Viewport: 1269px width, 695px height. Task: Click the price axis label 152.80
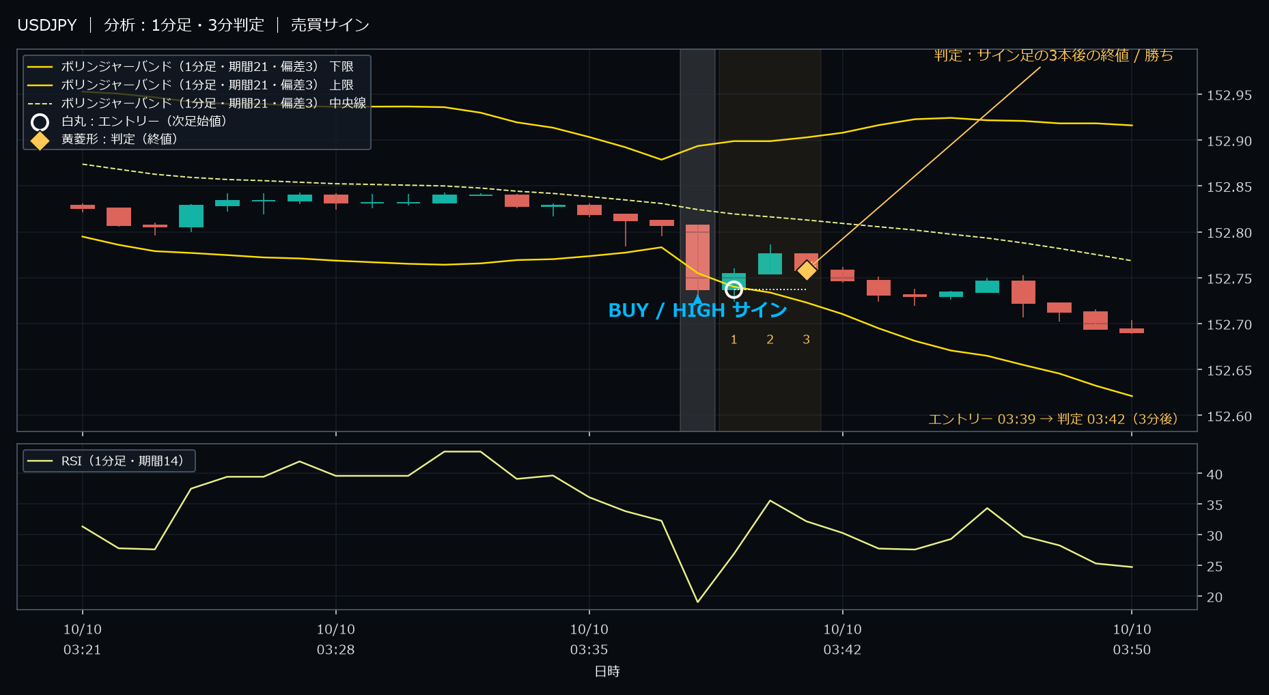[1229, 233]
